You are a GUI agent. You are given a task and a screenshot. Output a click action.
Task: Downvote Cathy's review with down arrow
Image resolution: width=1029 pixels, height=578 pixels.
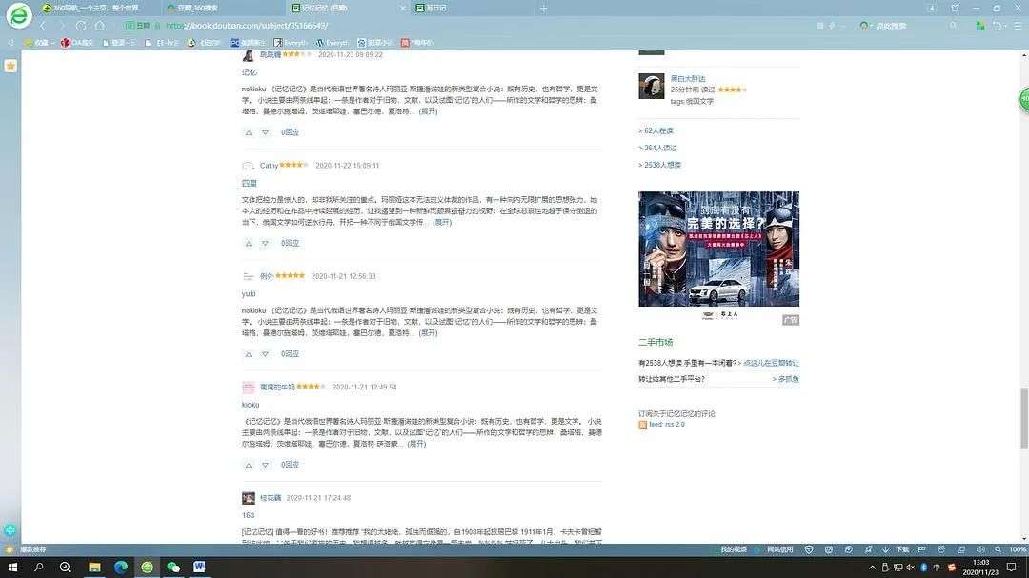pos(265,244)
